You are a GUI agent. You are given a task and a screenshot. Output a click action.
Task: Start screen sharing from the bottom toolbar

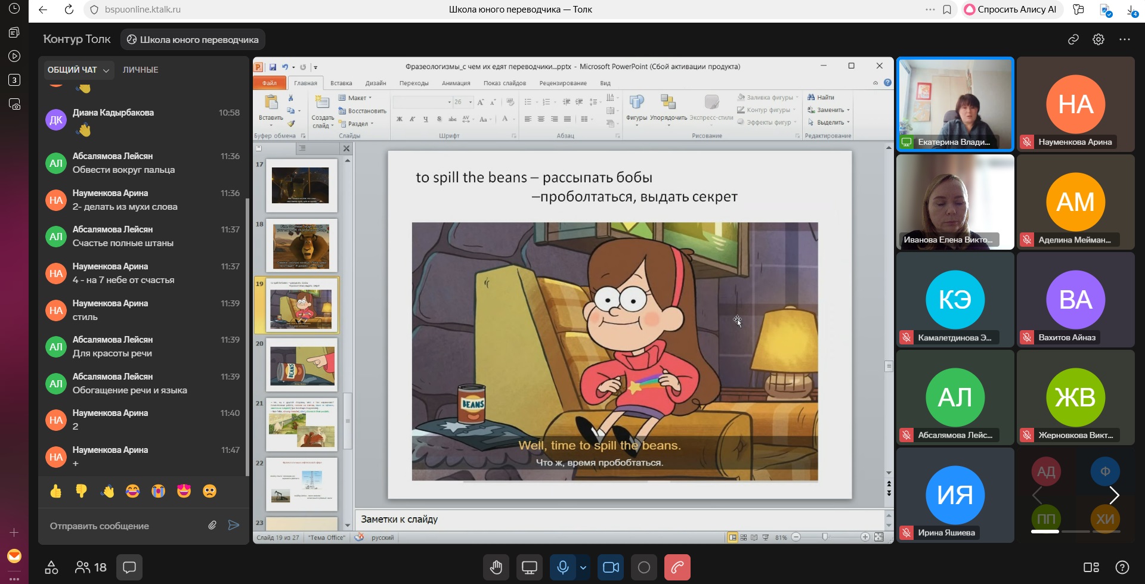pos(529,567)
